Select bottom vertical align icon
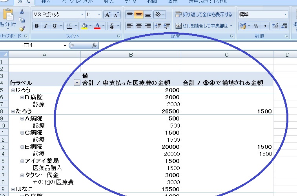297x196 pixels. (148, 15)
